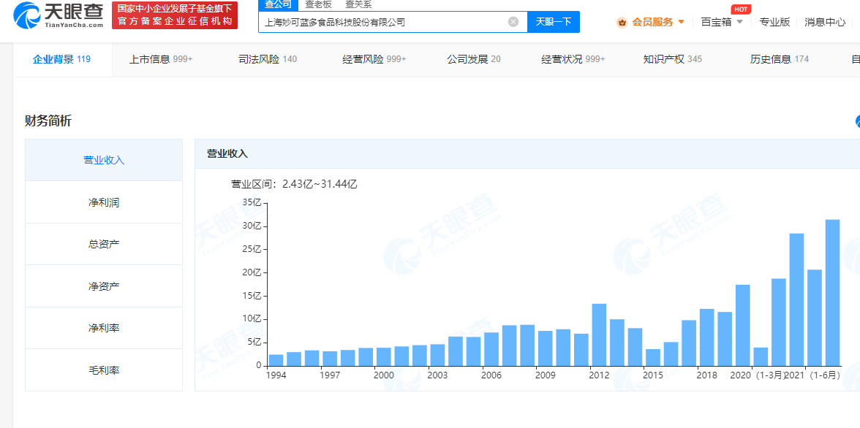Click the red official credit agency banner
This screenshot has width=860, height=428.
174,15
